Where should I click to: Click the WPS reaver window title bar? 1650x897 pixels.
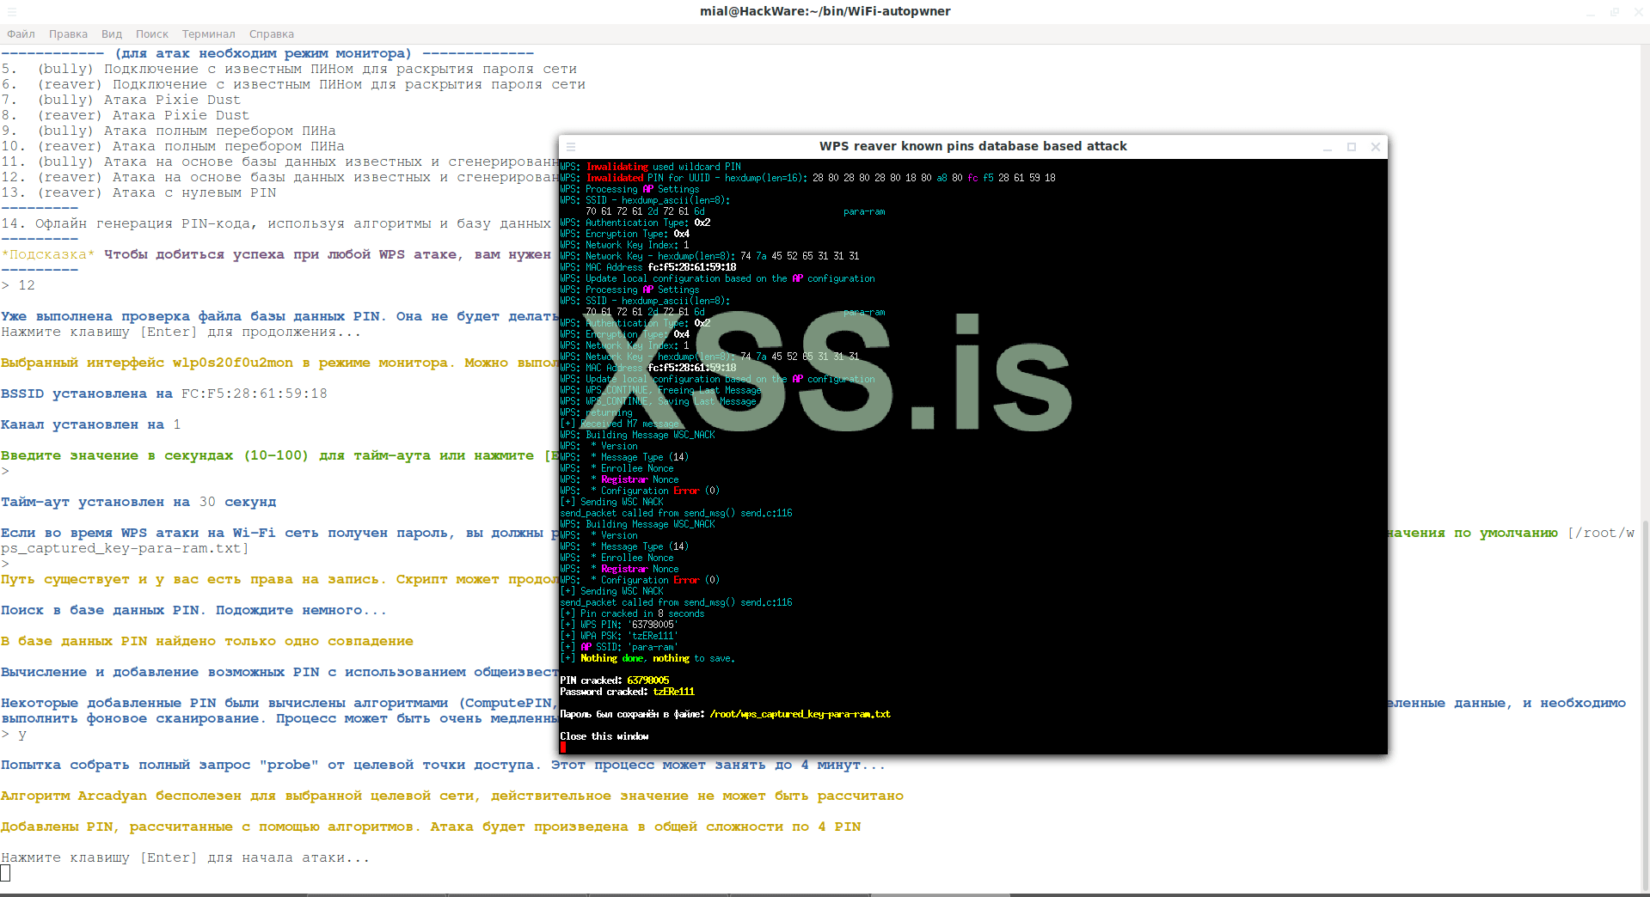pyautogui.click(x=972, y=147)
